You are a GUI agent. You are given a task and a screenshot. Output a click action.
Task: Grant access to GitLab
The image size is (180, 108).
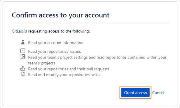pos(135,92)
